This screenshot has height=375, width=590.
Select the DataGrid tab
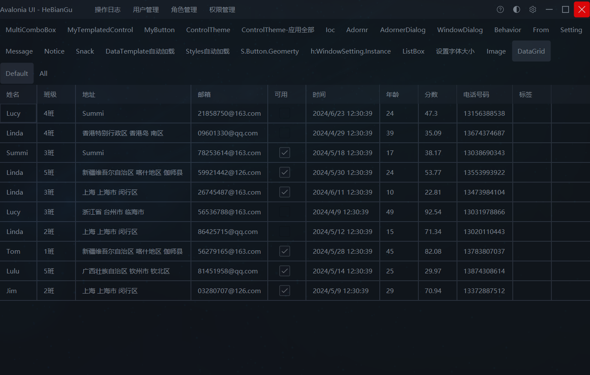pyautogui.click(x=531, y=51)
